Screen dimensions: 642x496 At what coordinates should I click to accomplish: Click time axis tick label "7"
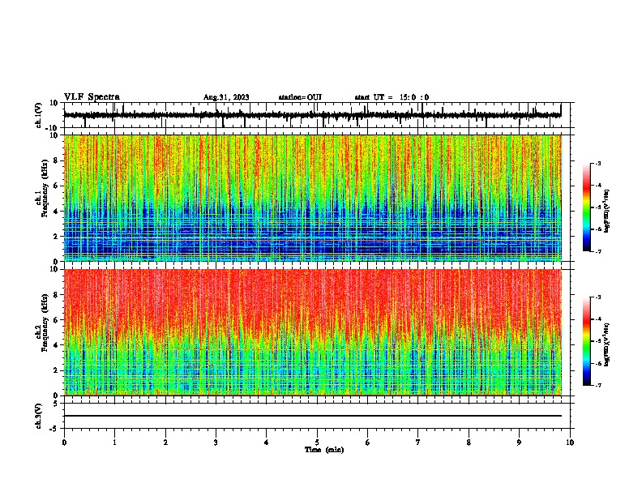pyautogui.click(x=418, y=443)
